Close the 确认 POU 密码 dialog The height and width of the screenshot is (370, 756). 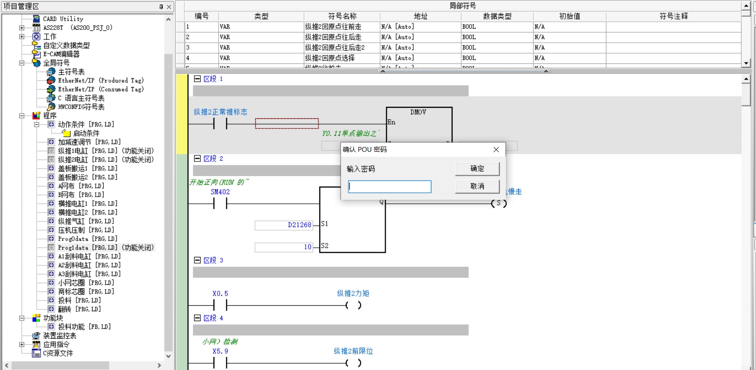click(496, 150)
